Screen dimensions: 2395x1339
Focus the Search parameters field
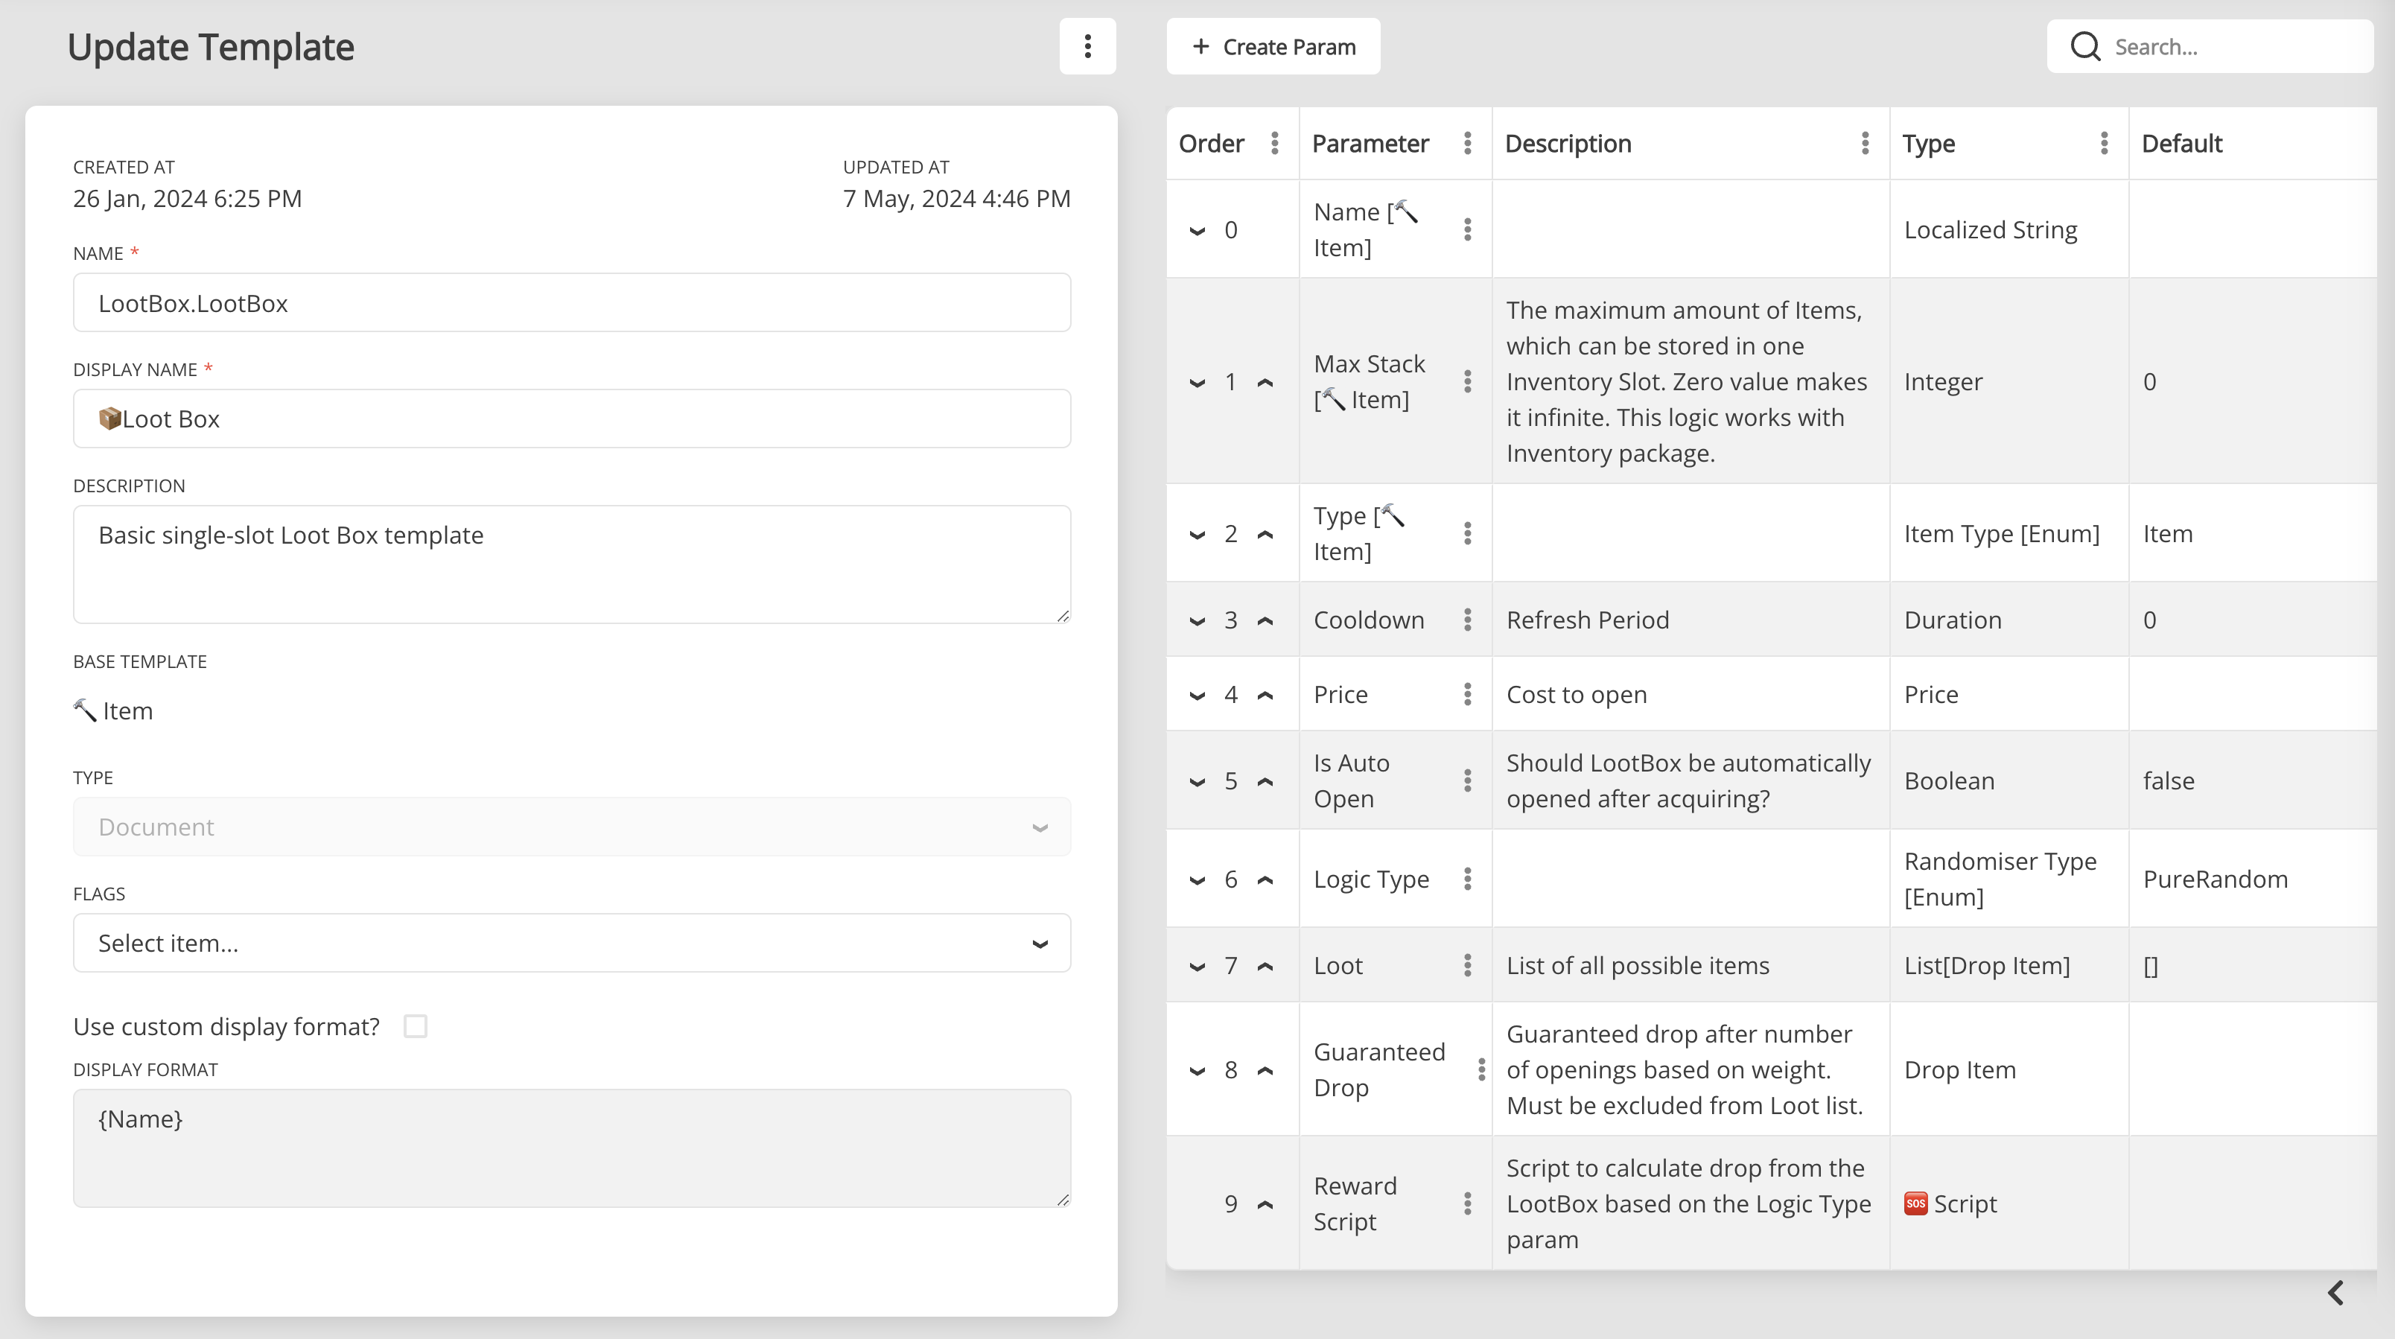[2231, 46]
